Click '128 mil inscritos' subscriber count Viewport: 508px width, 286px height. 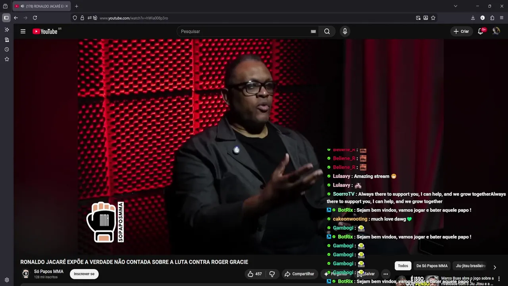coord(46,277)
